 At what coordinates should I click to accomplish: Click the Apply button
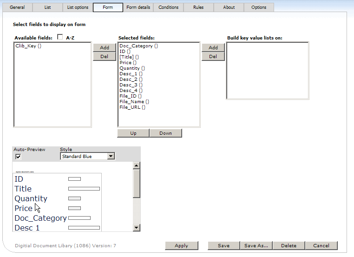click(182, 246)
